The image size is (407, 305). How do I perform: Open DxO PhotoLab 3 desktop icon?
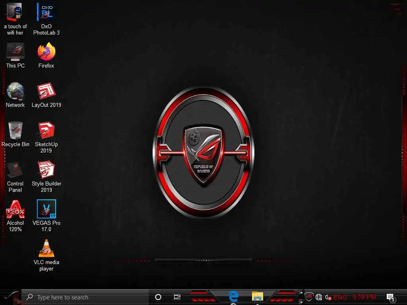click(x=46, y=19)
